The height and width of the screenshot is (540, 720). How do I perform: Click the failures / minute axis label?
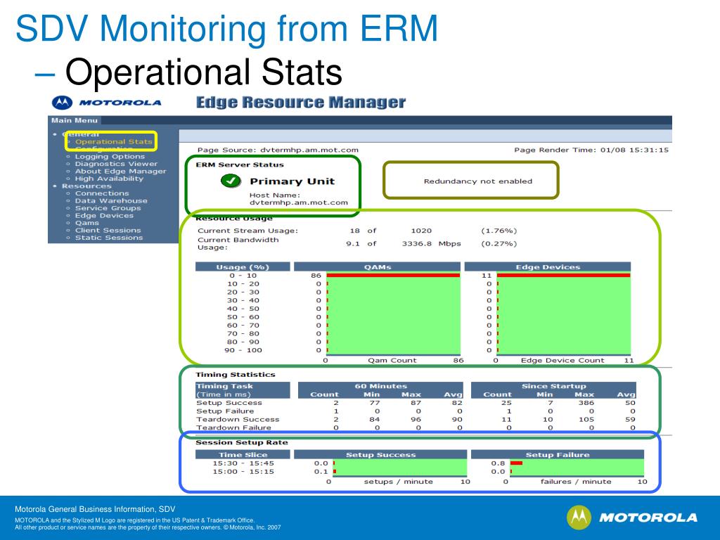pos(576,482)
